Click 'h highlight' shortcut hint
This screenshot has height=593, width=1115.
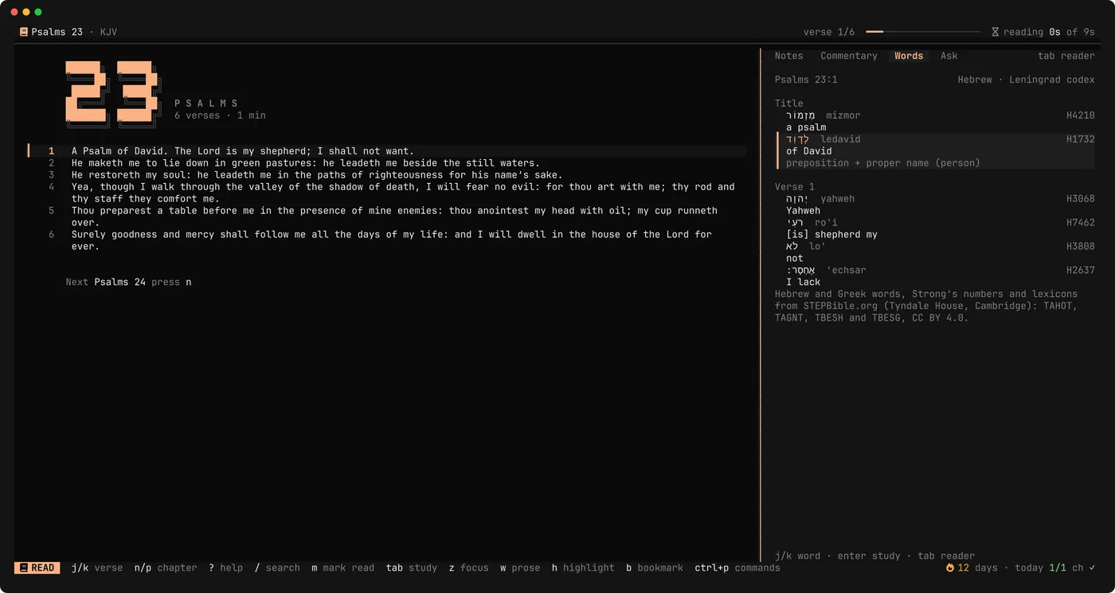tap(583, 568)
